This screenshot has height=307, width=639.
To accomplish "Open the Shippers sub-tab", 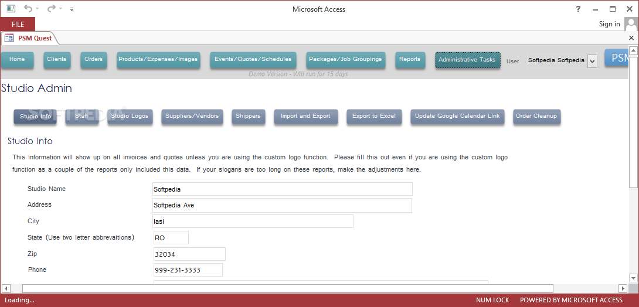I will pos(248,117).
